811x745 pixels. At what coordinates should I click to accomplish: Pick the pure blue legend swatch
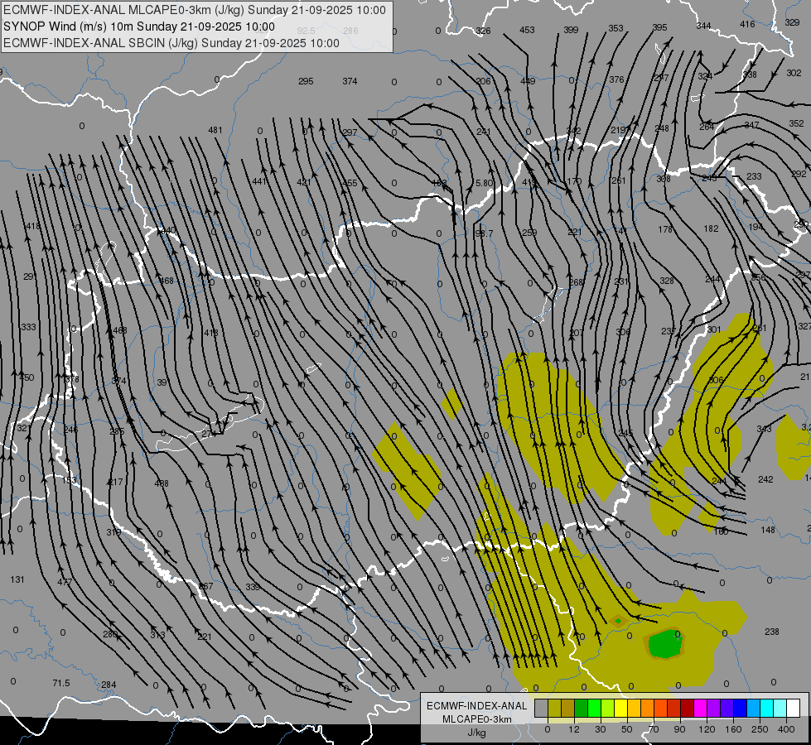click(740, 708)
